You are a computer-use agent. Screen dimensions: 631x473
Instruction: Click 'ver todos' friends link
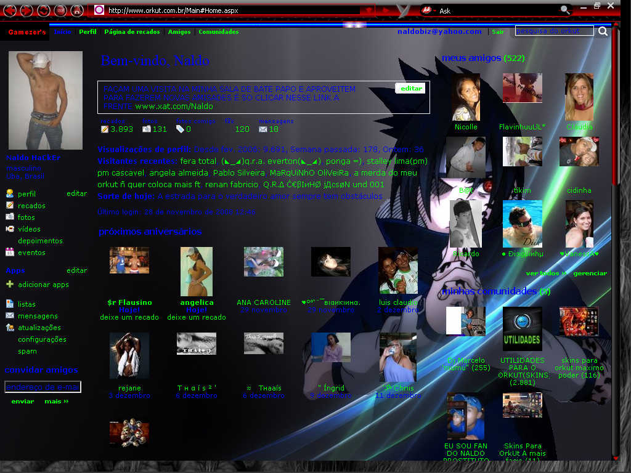click(546, 273)
